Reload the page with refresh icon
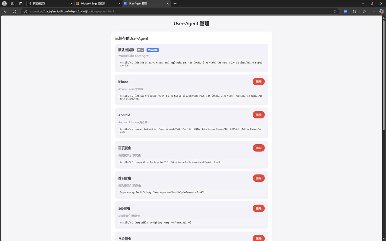Viewport: 386px width, 241px height. click(14, 11)
